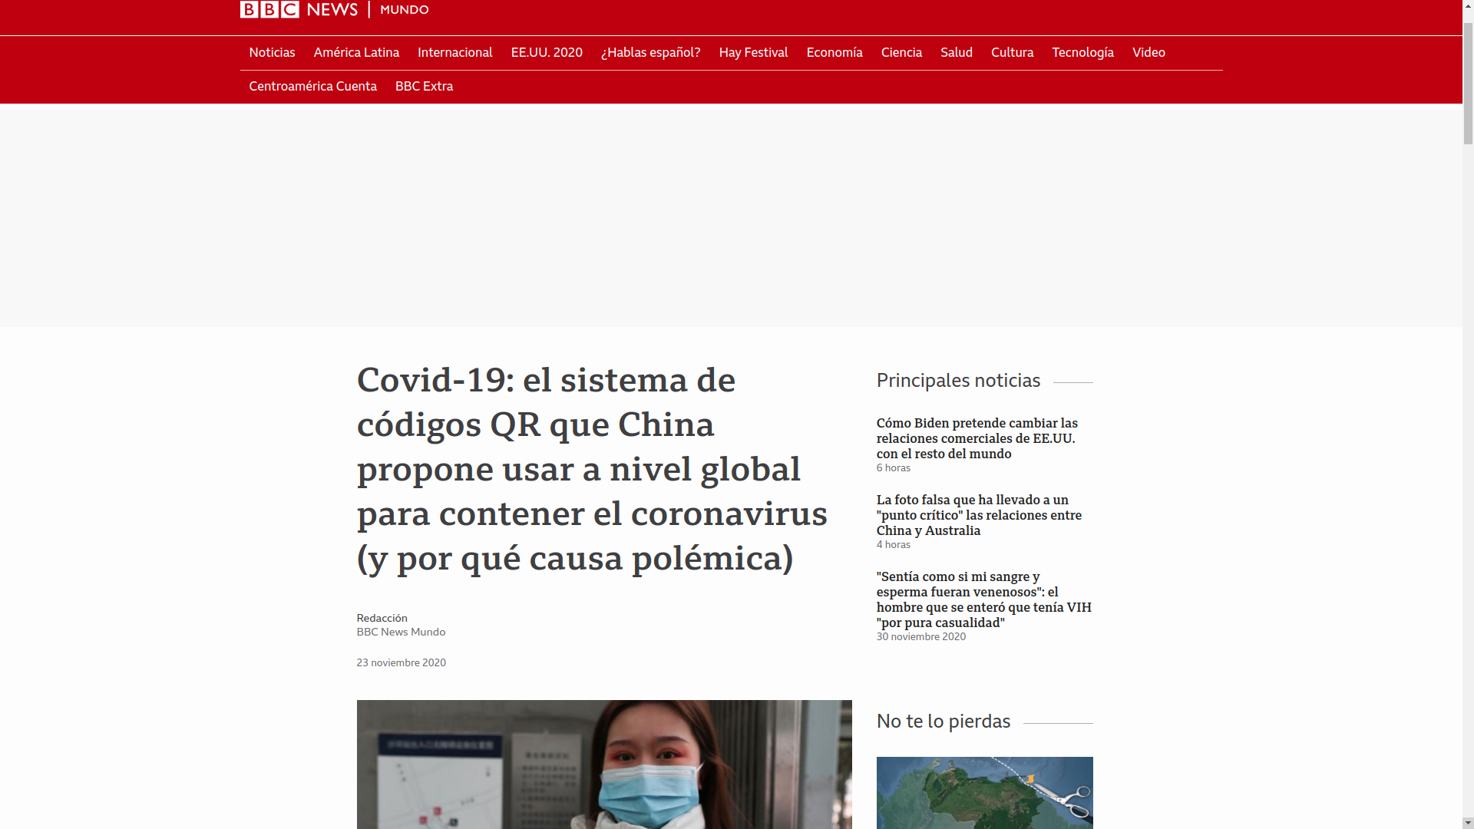
Task: Click the Mundo logo text
Action: (404, 10)
